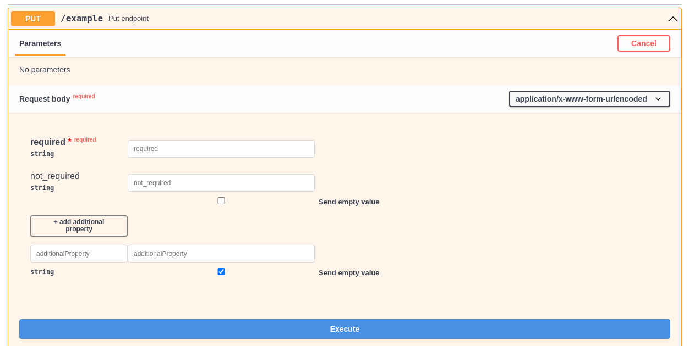Click the Put endpoint summary text

[x=128, y=18]
